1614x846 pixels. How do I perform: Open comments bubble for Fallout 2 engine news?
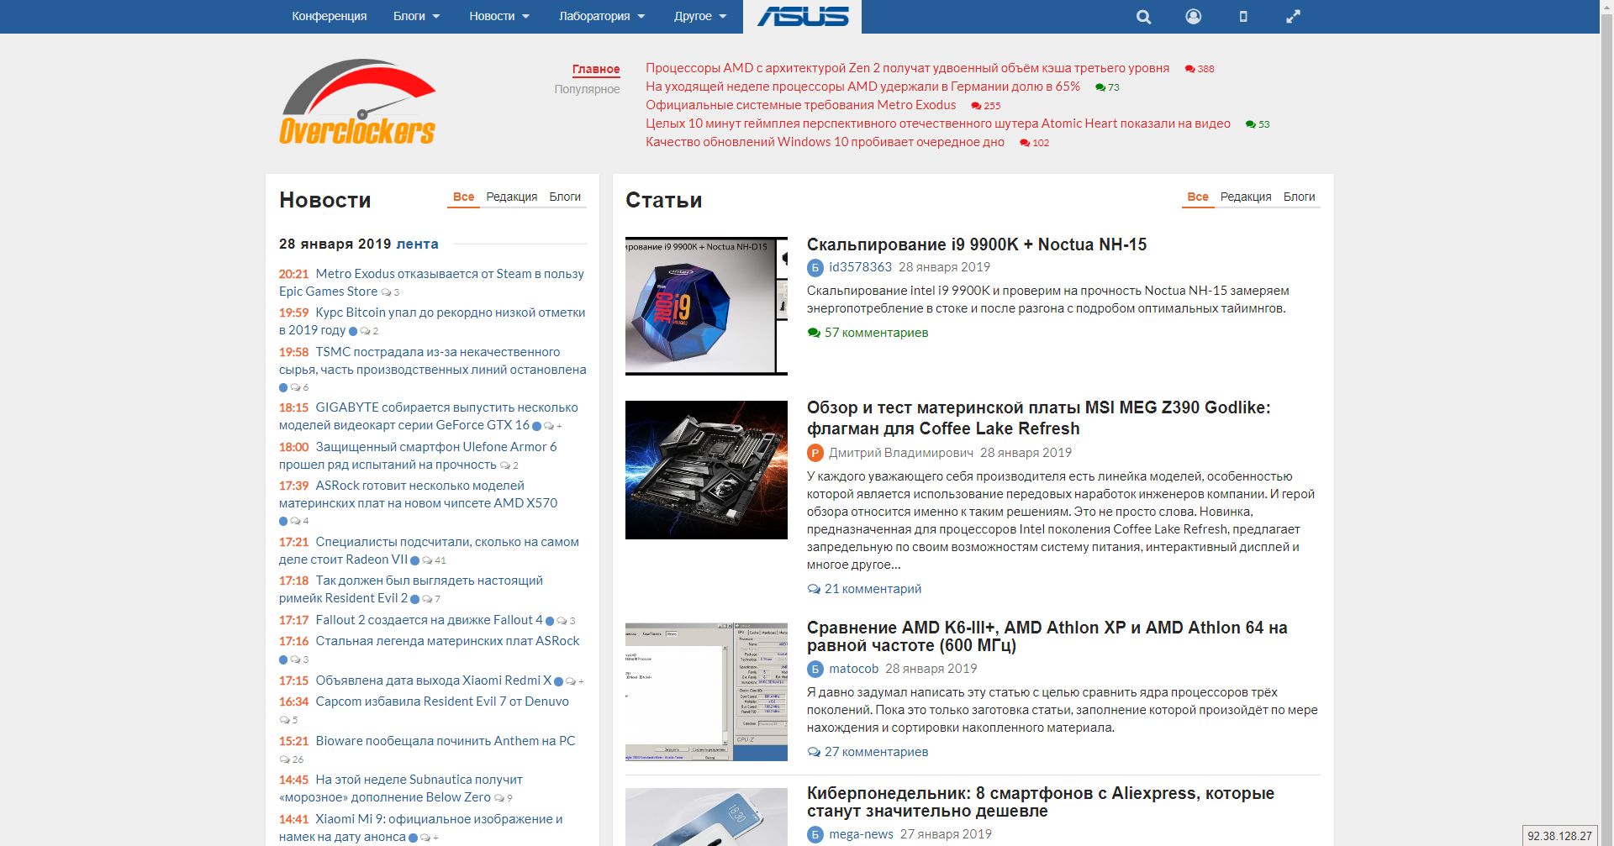pos(566,621)
